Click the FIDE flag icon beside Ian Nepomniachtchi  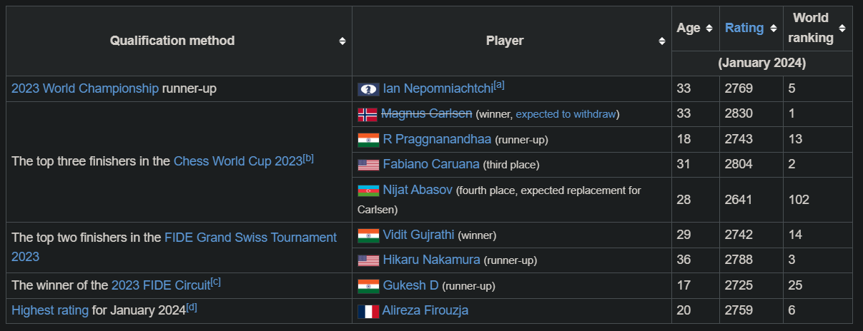tap(368, 89)
